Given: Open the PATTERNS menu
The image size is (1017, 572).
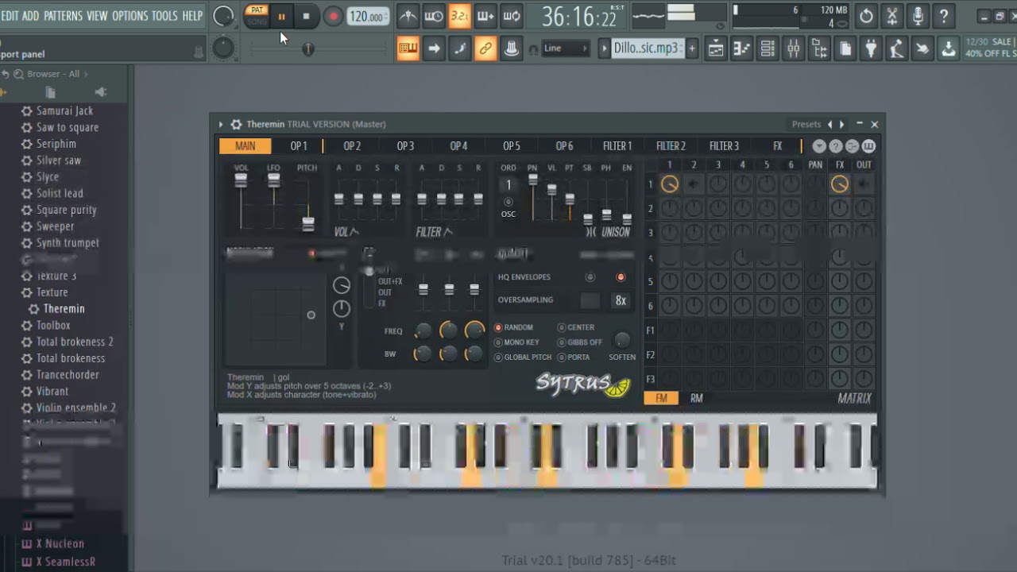Looking at the screenshot, I should [63, 16].
